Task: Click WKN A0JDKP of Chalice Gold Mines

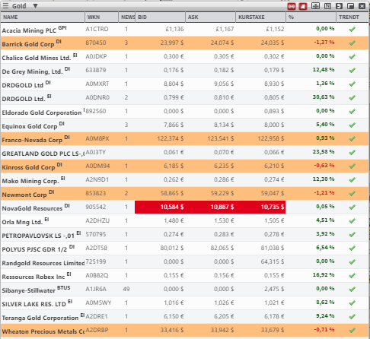Action: coord(96,56)
